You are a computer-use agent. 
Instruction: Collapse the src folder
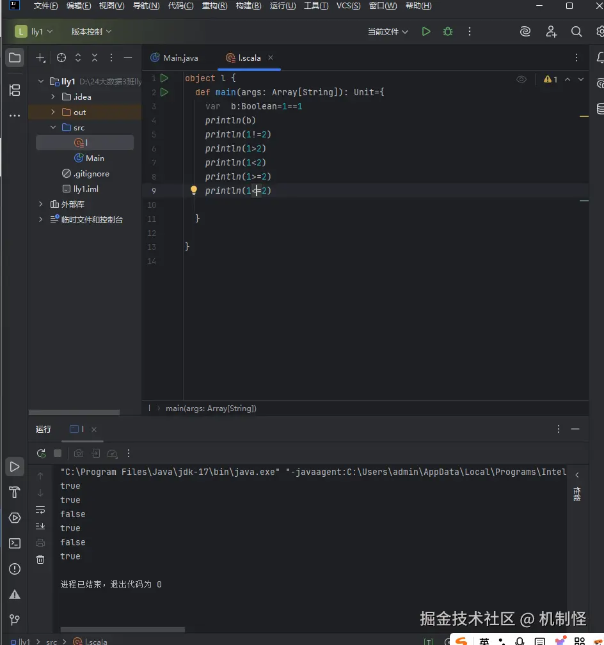(x=53, y=127)
